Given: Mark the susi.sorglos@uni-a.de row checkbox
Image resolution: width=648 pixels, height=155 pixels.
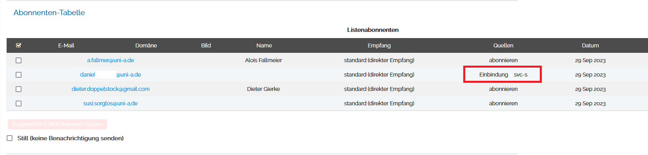Looking at the screenshot, I should point(18,103).
